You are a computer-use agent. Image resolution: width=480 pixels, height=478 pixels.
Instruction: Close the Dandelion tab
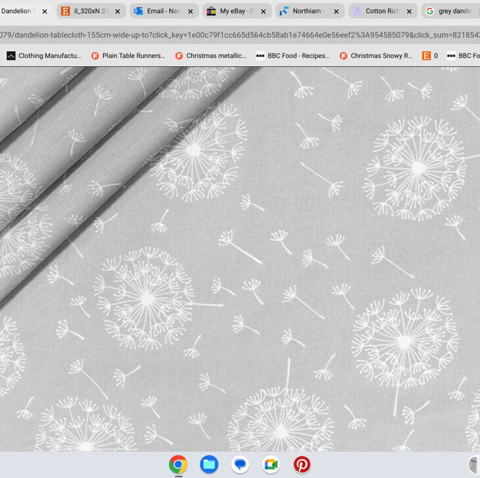coord(45,12)
